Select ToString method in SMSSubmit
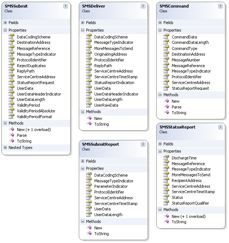This screenshot has height=243, width=229. point(24,141)
